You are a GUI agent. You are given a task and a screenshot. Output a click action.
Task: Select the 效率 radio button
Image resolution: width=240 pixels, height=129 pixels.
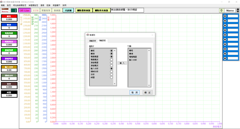click(x=111, y=74)
